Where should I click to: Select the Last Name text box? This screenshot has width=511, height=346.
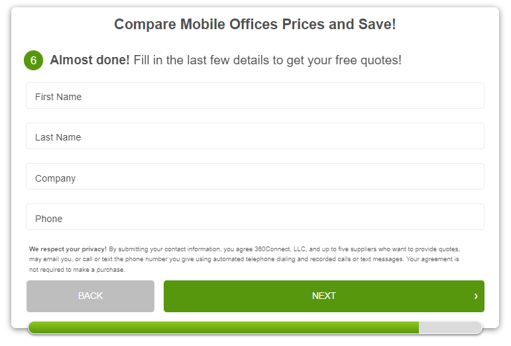pyautogui.click(x=255, y=136)
